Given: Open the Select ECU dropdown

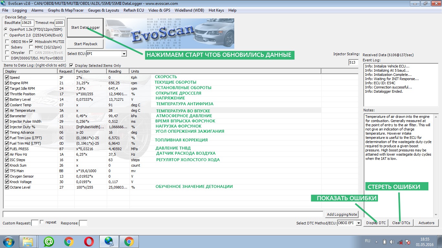Looking at the screenshot, I should point(124,54).
